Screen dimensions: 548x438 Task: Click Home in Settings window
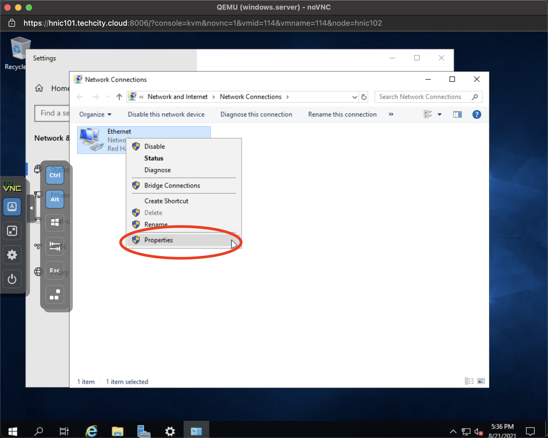point(52,88)
